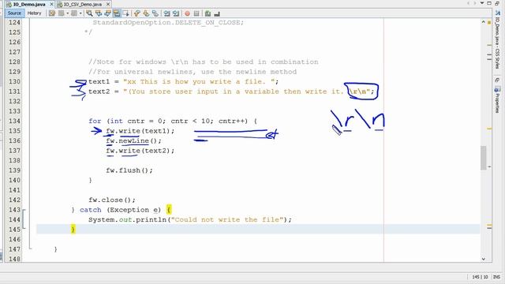Click Shift Line Right icon

tap(176, 13)
